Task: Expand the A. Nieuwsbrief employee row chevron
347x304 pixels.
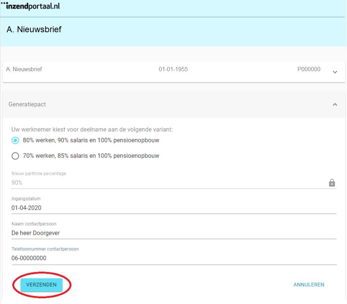Action: [335, 72]
